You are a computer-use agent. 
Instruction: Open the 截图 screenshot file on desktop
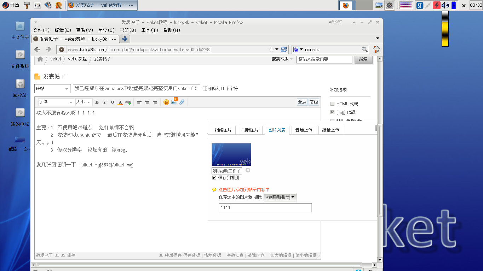pos(20,144)
